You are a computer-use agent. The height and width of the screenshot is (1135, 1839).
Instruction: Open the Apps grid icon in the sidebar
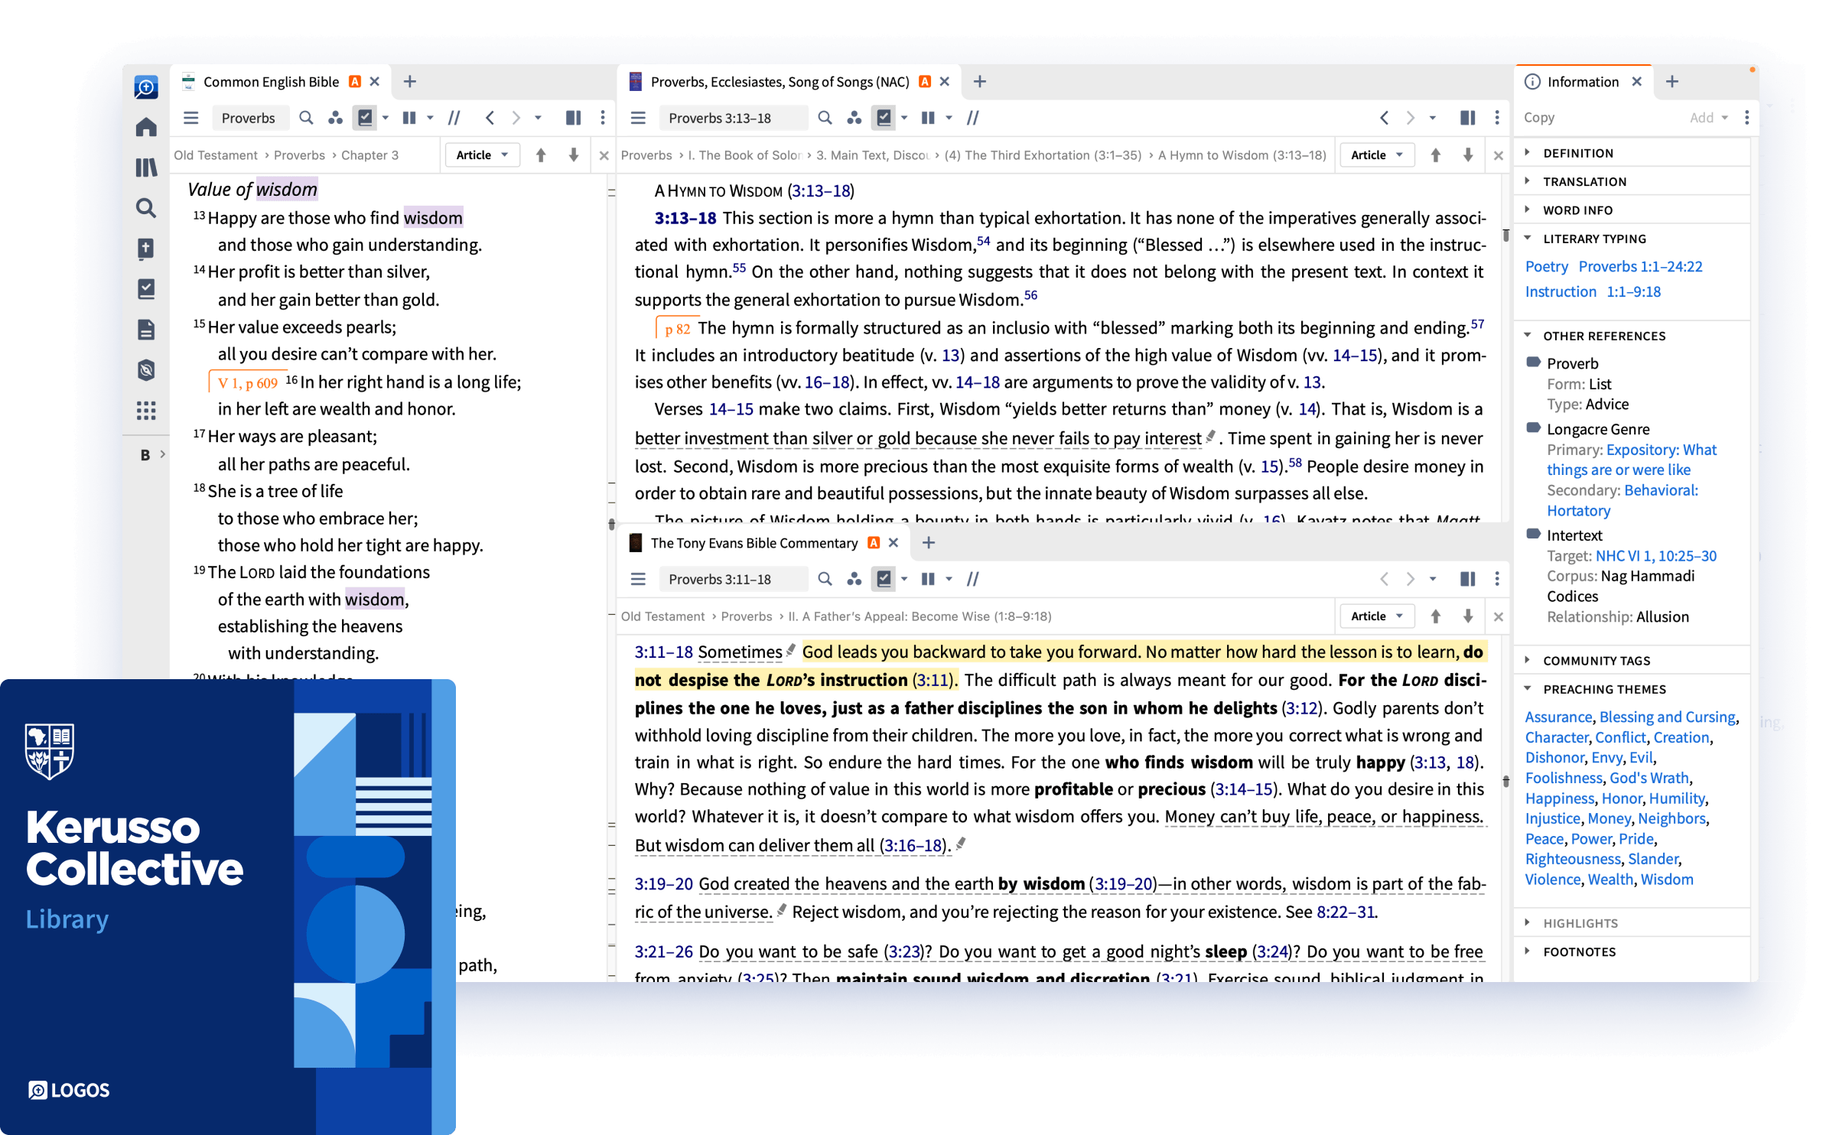click(x=146, y=411)
